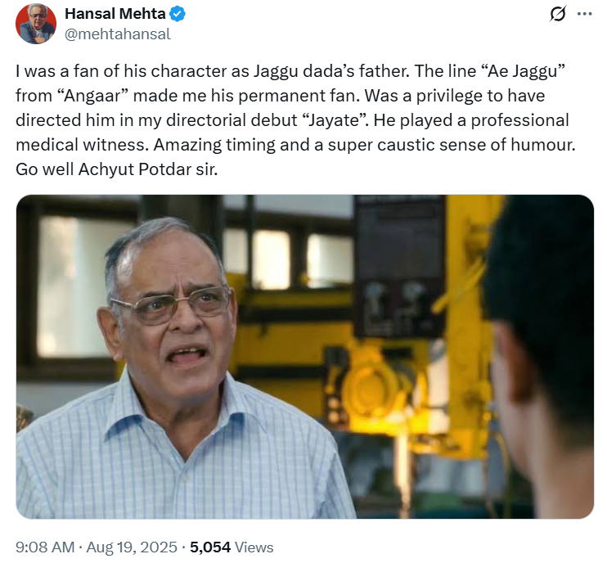Viewport: 607px width, 563px height.
Task: Click the 5,054 view count number
Action: pyautogui.click(x=211, y=547)
